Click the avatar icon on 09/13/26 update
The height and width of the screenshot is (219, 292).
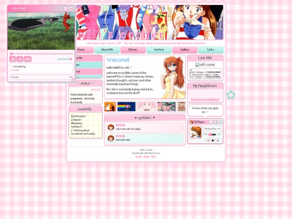coord(111,128)
